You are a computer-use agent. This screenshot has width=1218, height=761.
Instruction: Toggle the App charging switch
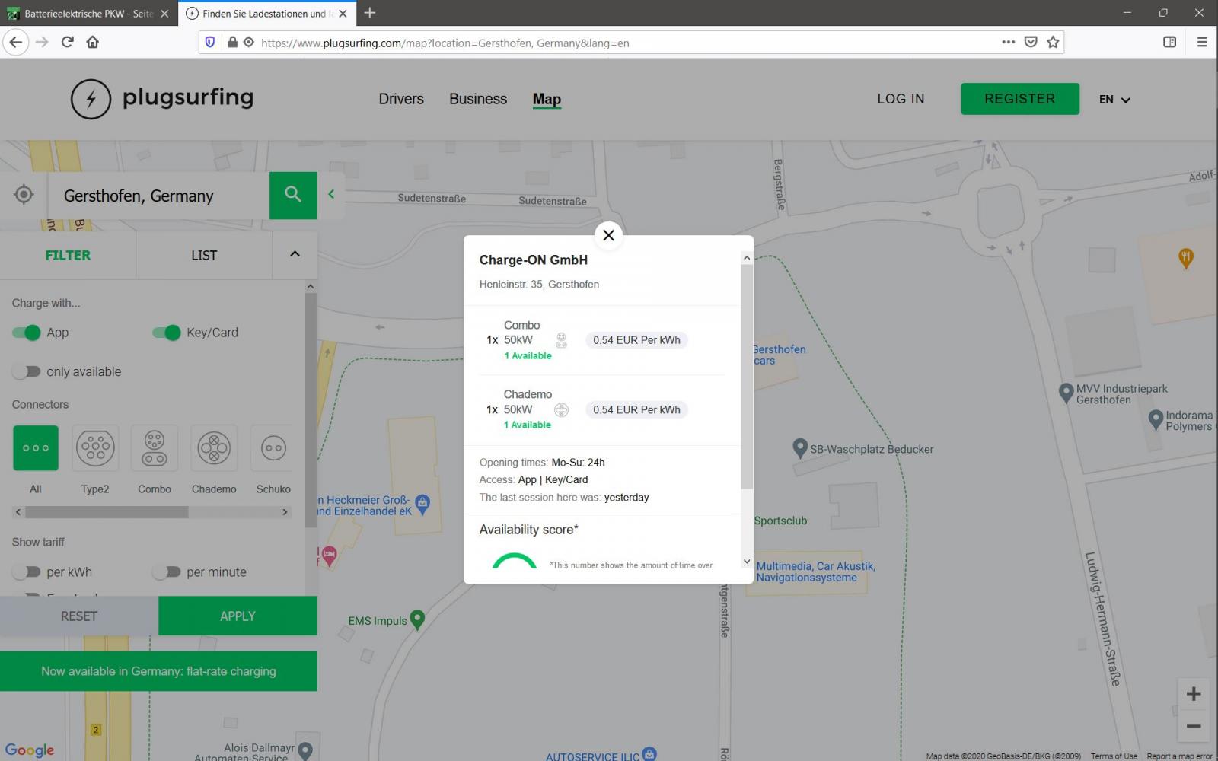click(27, 333)
